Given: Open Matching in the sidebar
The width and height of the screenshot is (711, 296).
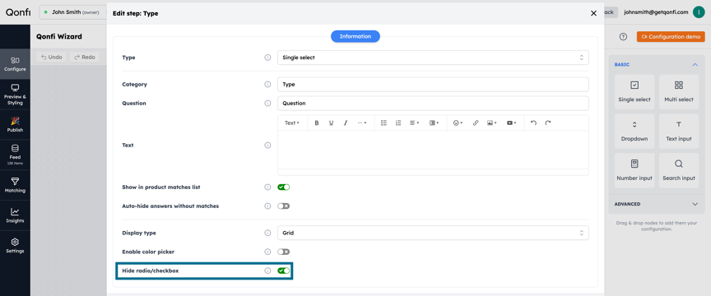Looking at the screenshot, I should tap(15, 185).
